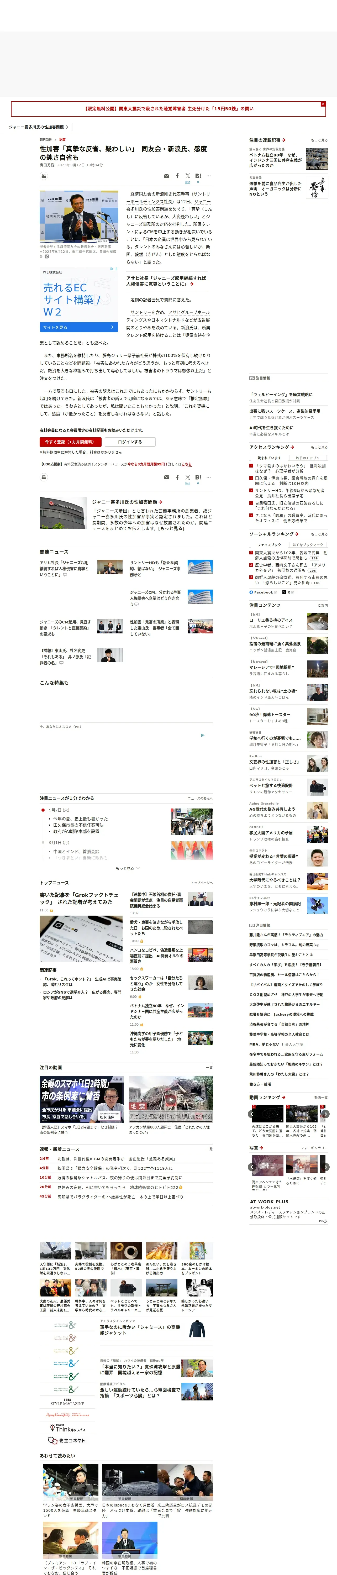This screenshot has width=337, height=1575.
Task: Open the Grokファクトチェック top news headline
Action: click(x=79, y=899)
